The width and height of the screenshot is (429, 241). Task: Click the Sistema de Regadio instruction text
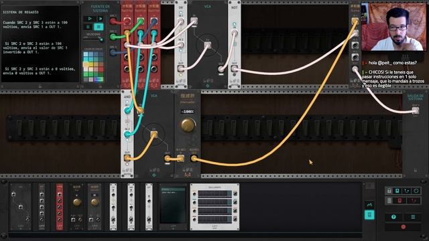pos(40,44)
